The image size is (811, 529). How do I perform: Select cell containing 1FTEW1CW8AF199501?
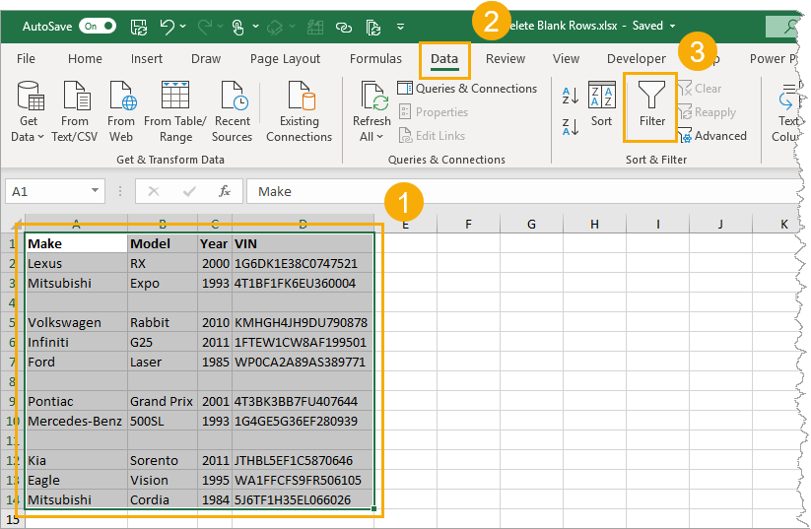pos(304,343)
